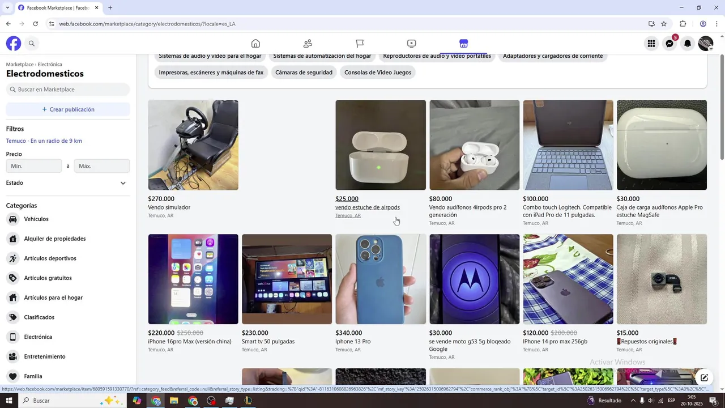Open Smart tv 50 pulgadas listing photo
The width and height of the screenshot is (725, 408).
click(x=287, y=279)
